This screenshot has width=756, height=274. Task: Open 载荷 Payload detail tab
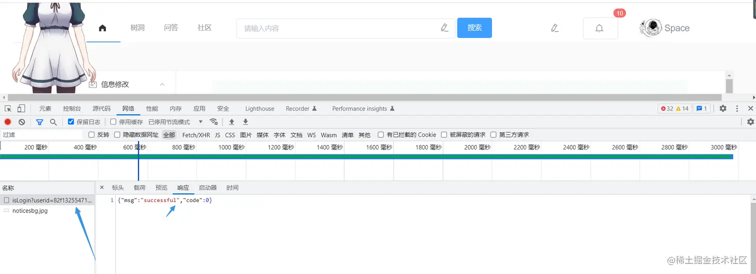pyautogui.click(x=139, y=187)
